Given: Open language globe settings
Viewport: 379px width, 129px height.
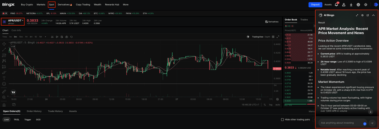Looking at the screenshot, I should click(x=358, y=5).
